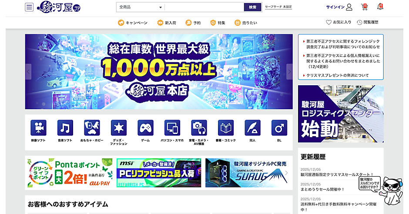Open the shopping cart
Viewport: 409px width, 214px height.
click(364, 7)
